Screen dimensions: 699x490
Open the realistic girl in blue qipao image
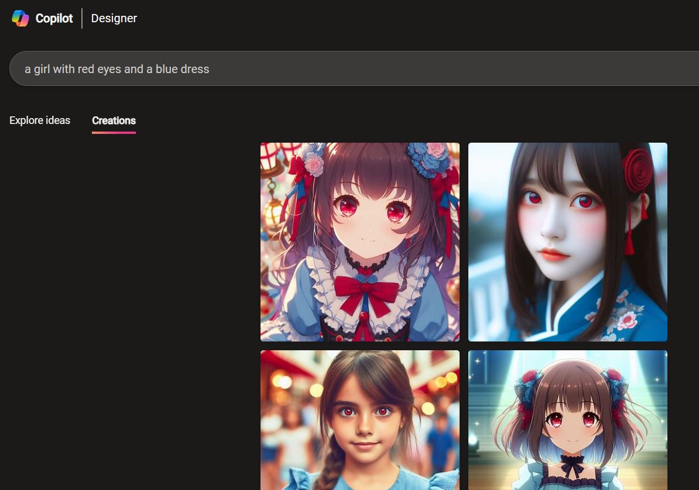tap(567, 241)
